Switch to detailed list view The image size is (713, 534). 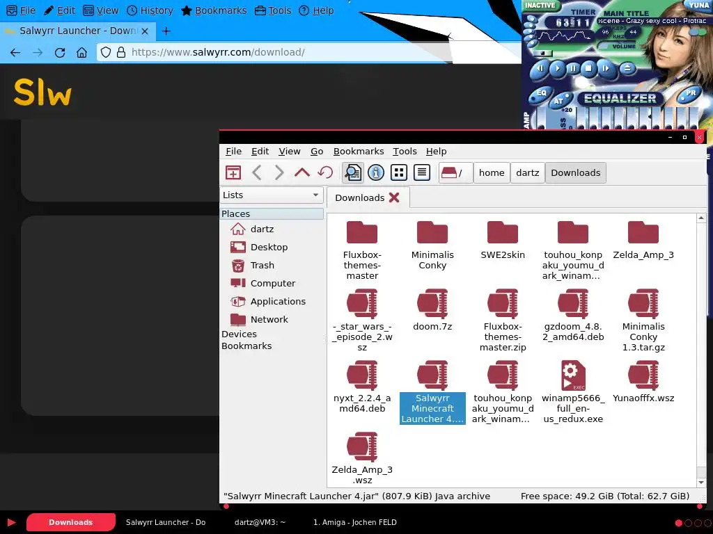(422, 172)
